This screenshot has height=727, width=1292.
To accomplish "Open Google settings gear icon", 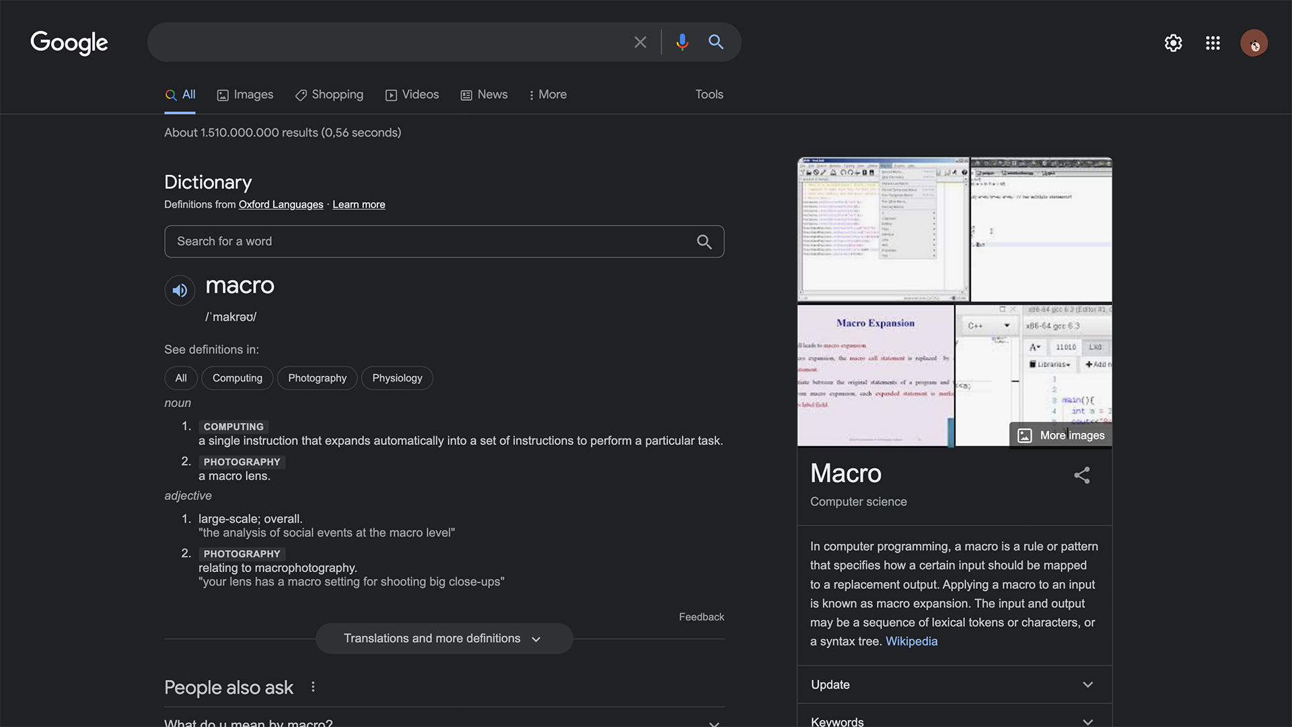I will coord(1173,43).
